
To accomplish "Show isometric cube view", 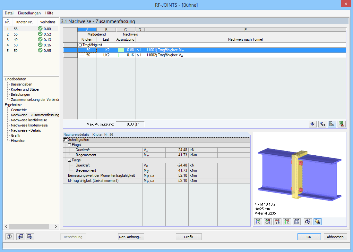I will pyautogui.click(x=297, y=222).
